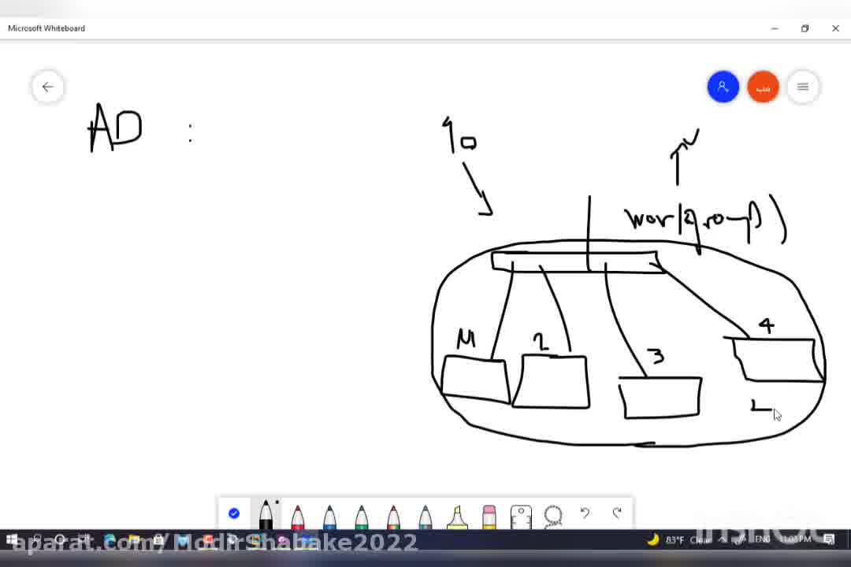Image resolution: width=851 pixels, height=567 pixels.
Task: Select the lasso selection tool
Action: pos(553,516)
